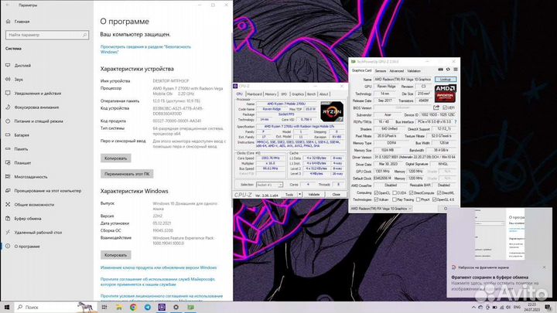Viewport: 557px width, 313px height.
Task: Open the Звук sound settings in sidebar
Action: [19, 80]
